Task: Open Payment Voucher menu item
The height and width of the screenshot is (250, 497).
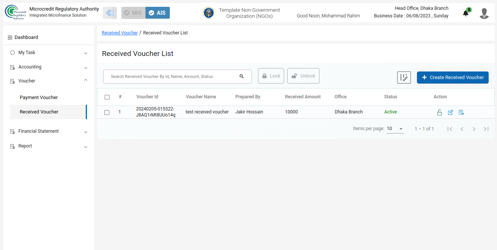Action: (x=39, y=98)
